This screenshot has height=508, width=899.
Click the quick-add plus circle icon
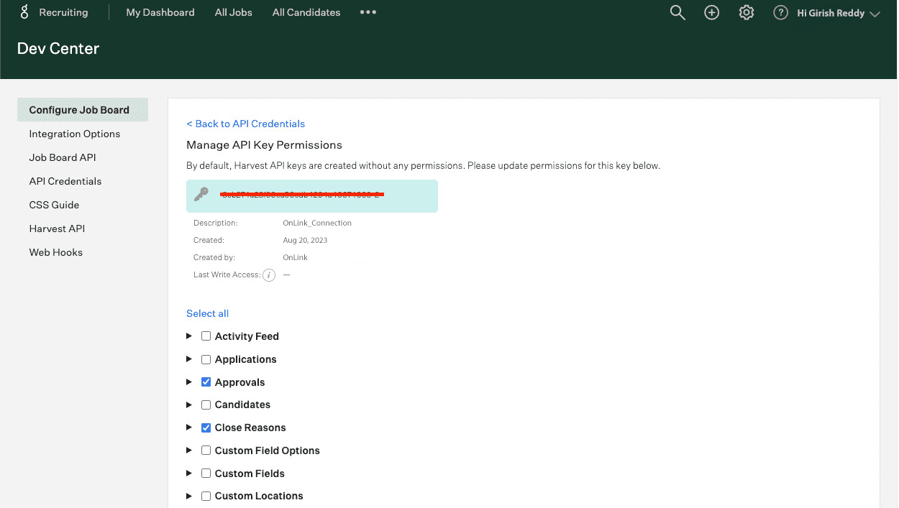[711, 12]
